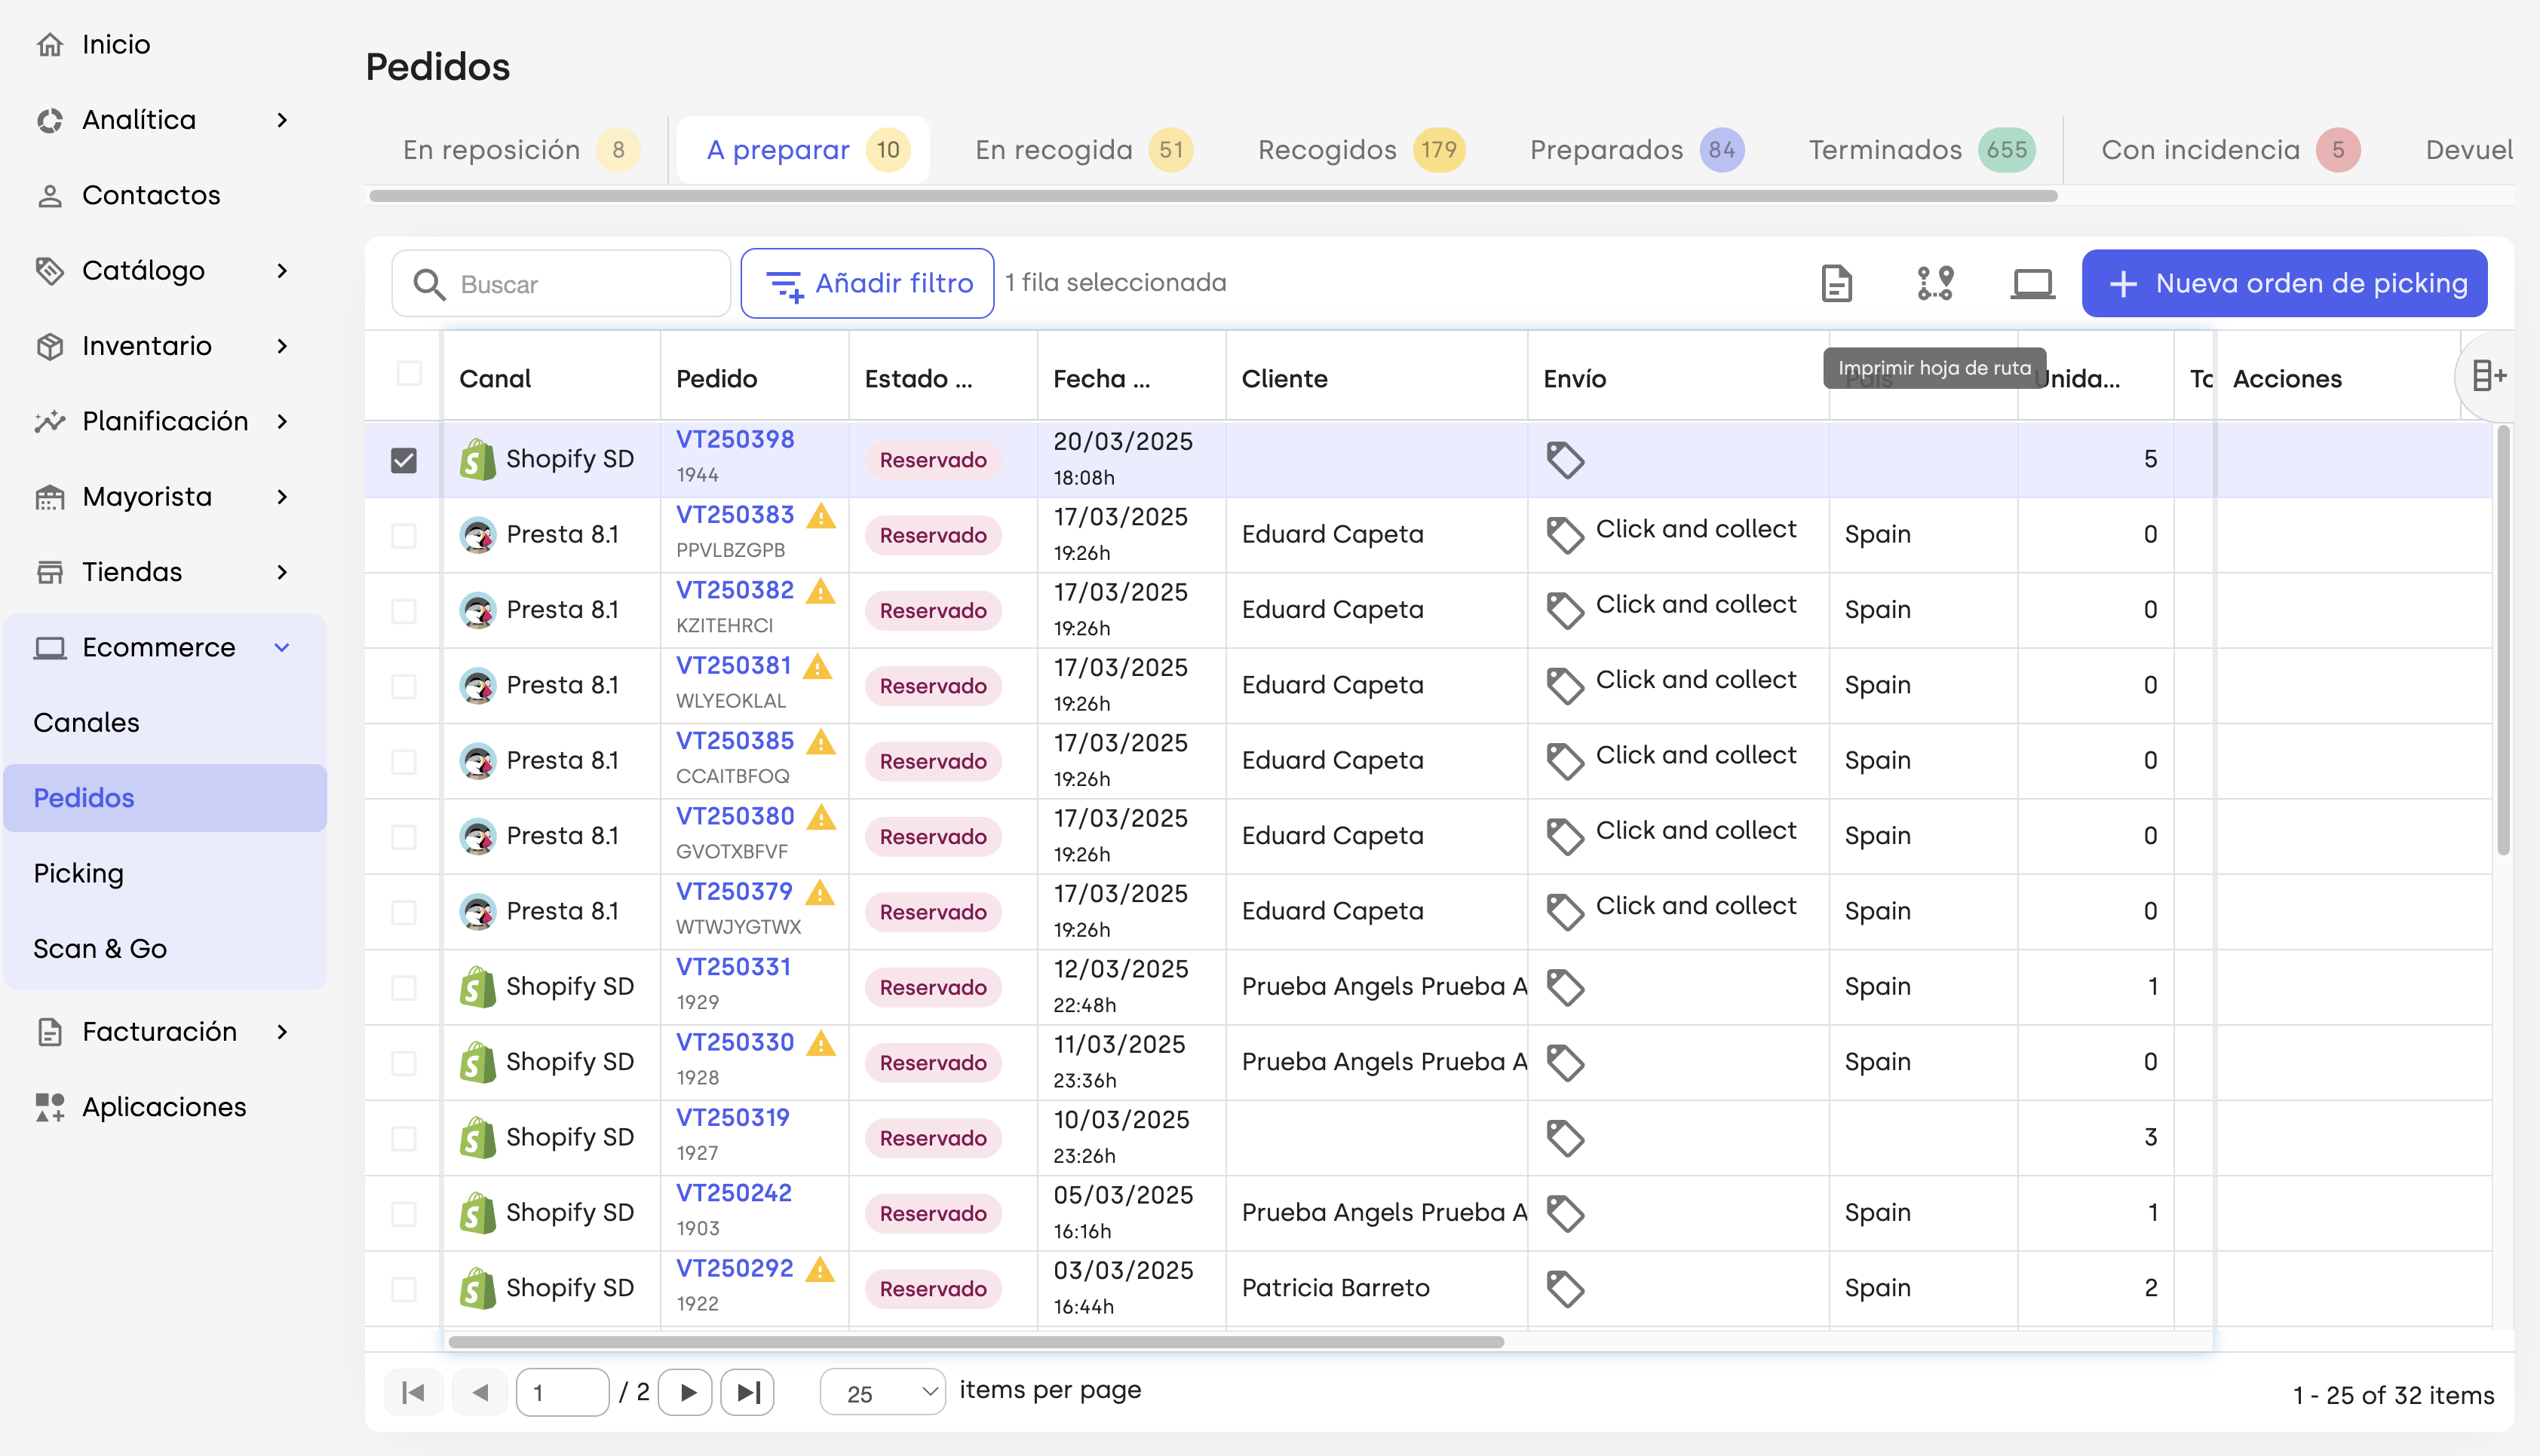This screenshot has width=2540, height=1456.
Task: Click the Aplicaciones apps icon
Action: [50, 1107]
